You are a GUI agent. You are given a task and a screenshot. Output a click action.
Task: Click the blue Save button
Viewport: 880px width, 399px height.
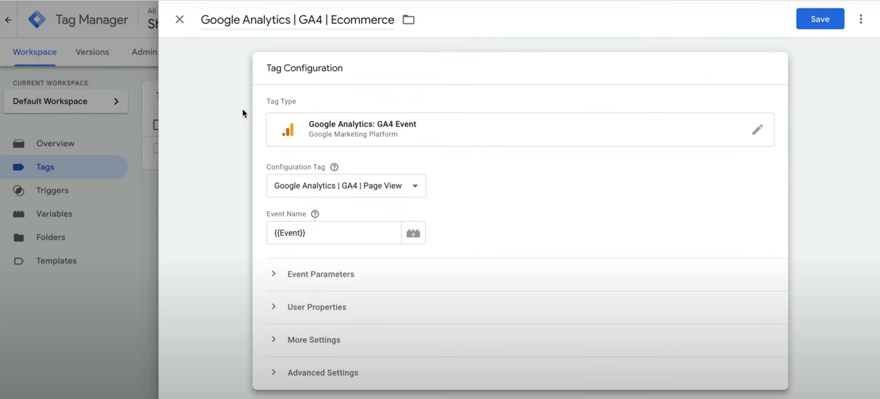coord(820,19)
